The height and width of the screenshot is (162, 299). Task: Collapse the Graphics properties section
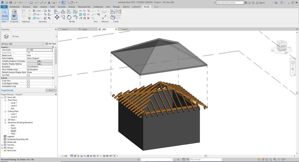53,47
